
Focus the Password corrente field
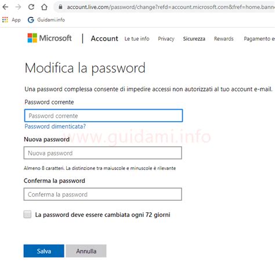click(x=103, y=115)
